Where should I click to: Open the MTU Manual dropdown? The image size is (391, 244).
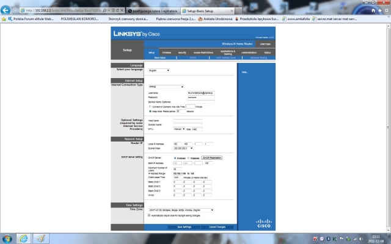[x=179, y=129]
